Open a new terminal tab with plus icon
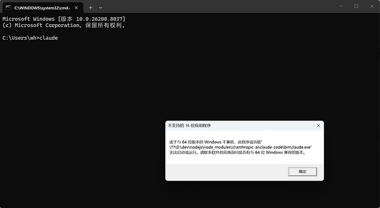 pyautogui.click(x=90, y=8)
